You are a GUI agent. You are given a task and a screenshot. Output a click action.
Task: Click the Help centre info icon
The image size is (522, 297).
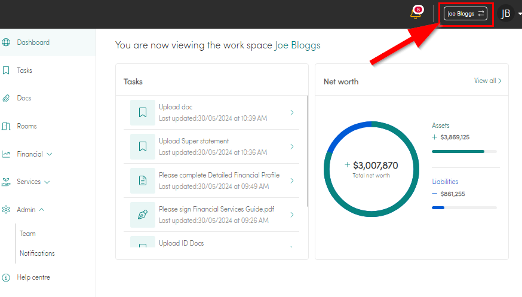click(x=6, y=277)
